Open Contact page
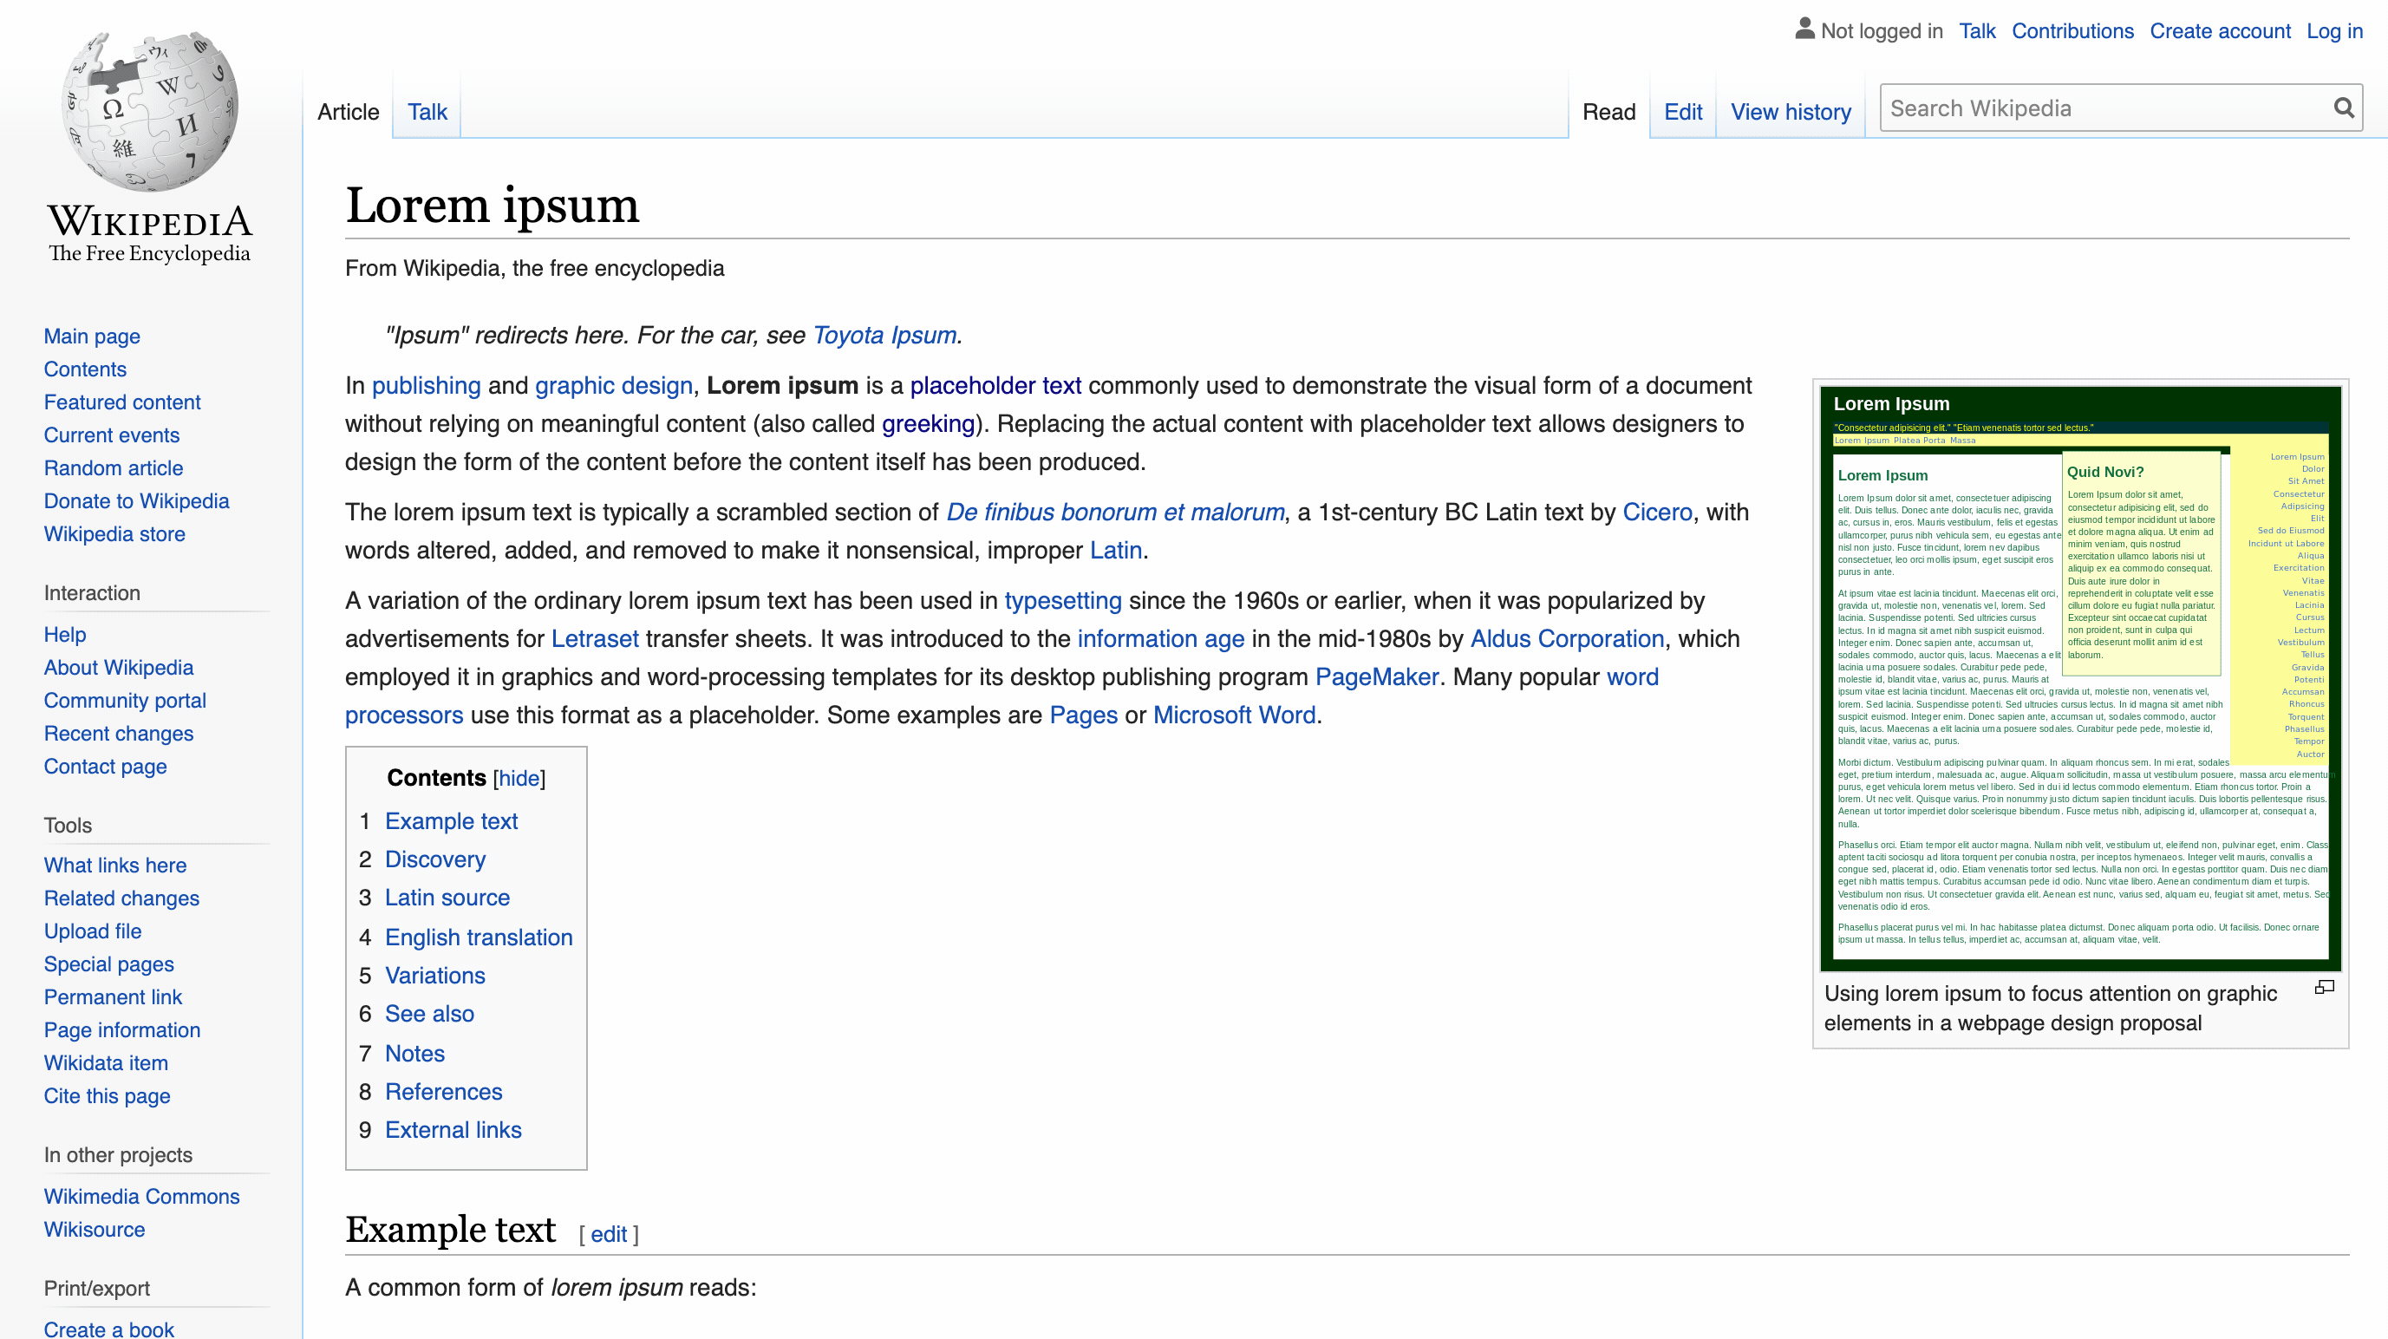This screenshot has width=2388, height=1339. click(x=105, y=766)
